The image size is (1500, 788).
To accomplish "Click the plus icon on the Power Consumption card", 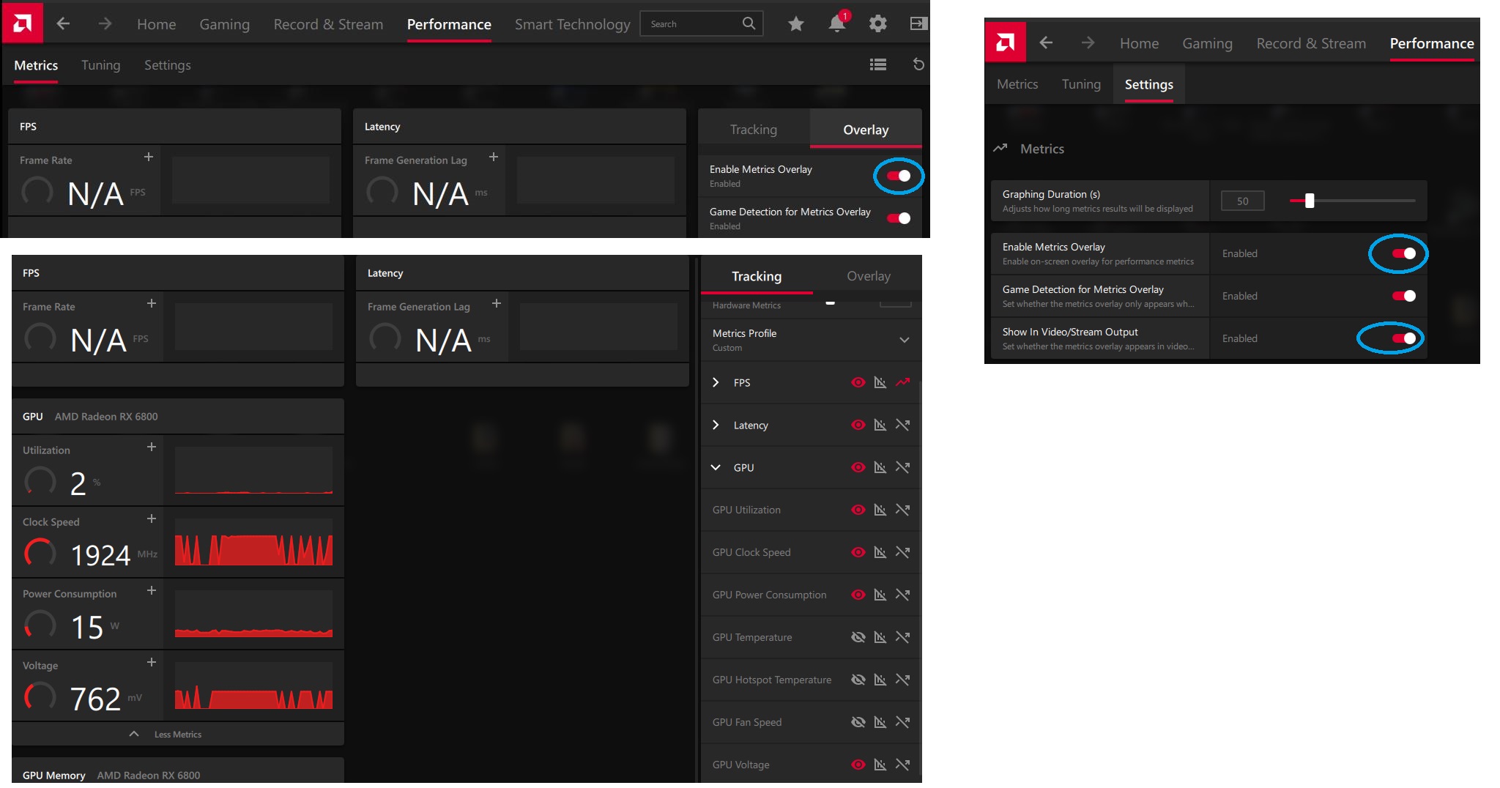I will click(152, 590).
